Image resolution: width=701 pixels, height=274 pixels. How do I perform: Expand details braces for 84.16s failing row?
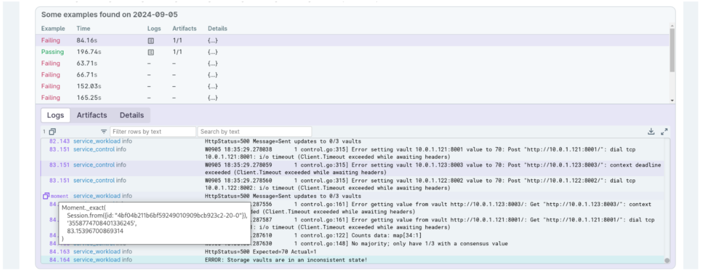[213, 41]
